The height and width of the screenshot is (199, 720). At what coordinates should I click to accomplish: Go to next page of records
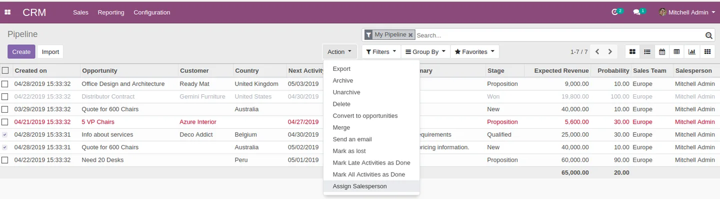click(x=610, y=52)
